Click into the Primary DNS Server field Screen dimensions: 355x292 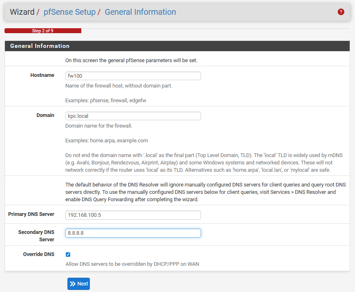(x=133, y=215)
